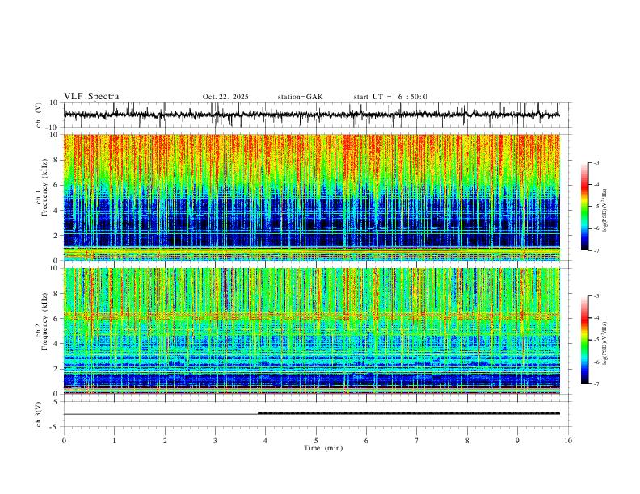640x494 pixels.
Task: Click the time axis tick label "5"
Action: tap(316, 441)
